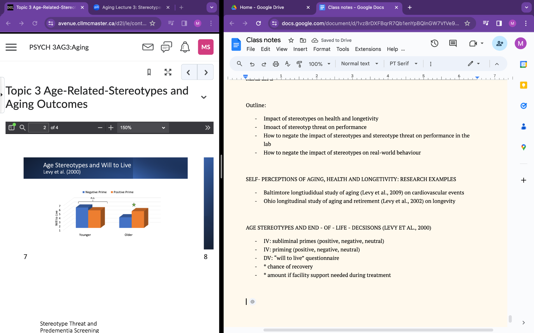Click the notification bell in Avenue

pos(185,47)
